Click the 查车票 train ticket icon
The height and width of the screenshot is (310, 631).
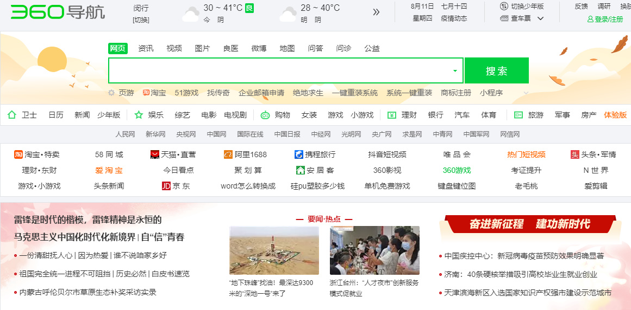[x=504, y=18]
